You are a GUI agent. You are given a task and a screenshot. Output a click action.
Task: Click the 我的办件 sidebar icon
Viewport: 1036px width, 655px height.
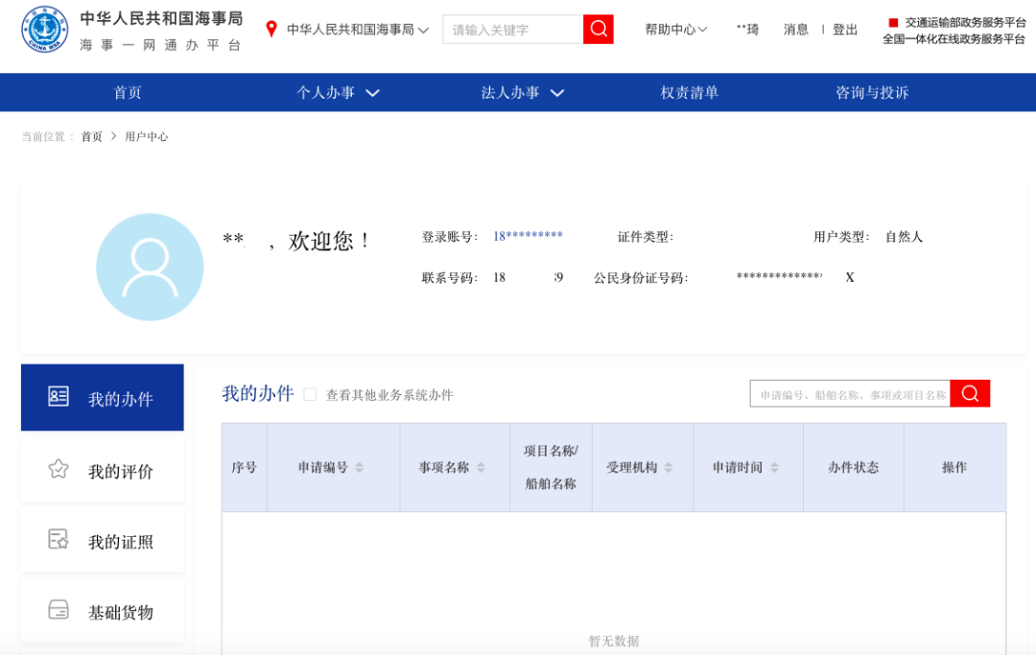pos(59,397)
